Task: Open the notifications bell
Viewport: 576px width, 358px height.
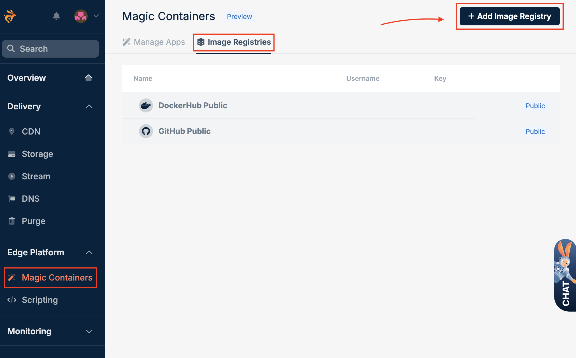Action: click(56, 16)
